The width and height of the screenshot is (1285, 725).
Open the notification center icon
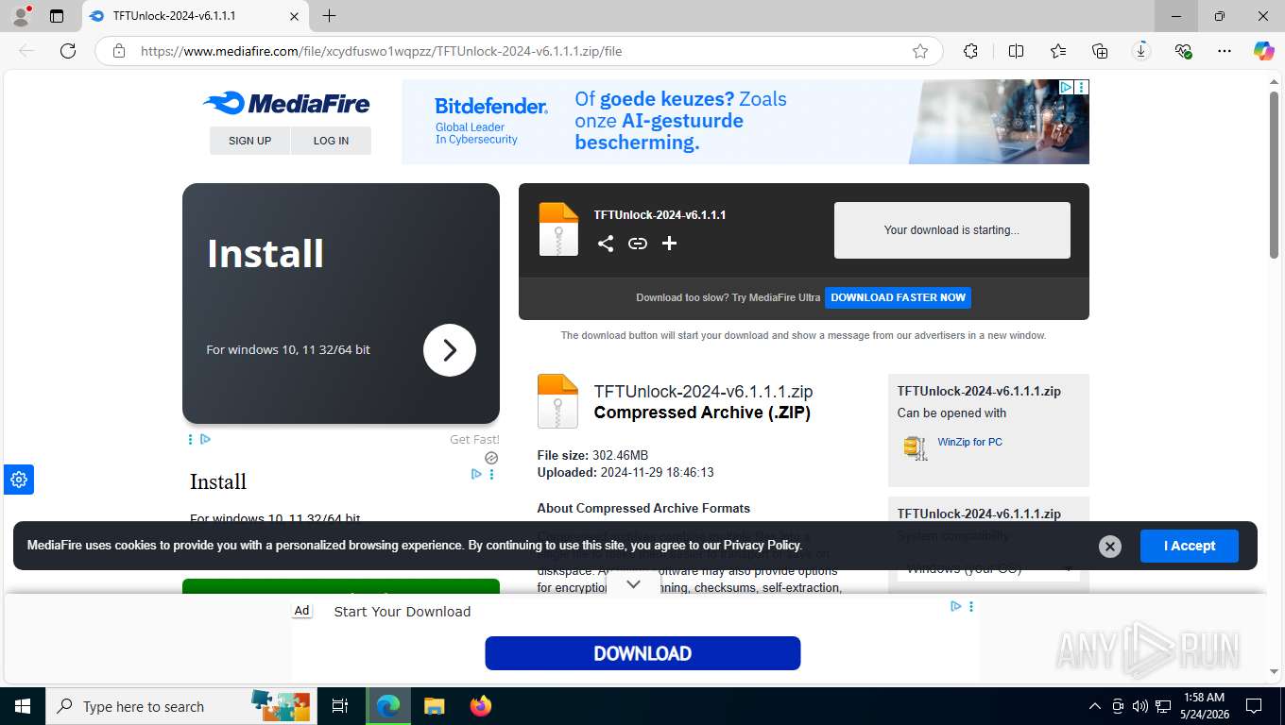(x=1254, y=706)
